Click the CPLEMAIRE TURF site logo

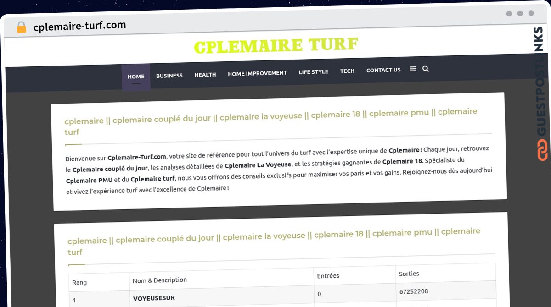coord(276,46)
